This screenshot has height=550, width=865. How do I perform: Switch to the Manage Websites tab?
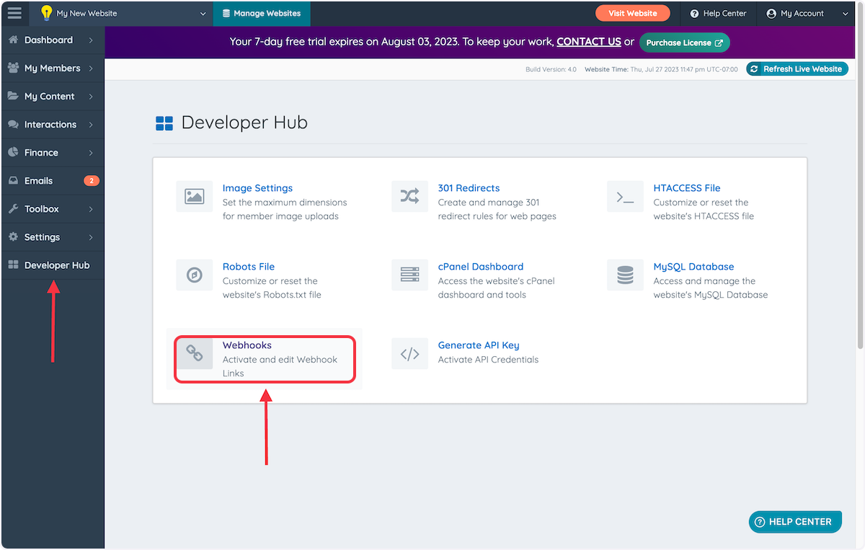click(262, 13)
